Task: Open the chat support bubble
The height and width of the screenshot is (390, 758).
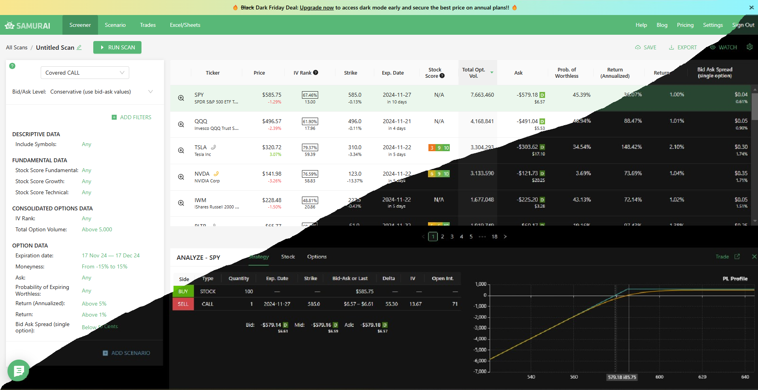Action: tap(19, 370)
